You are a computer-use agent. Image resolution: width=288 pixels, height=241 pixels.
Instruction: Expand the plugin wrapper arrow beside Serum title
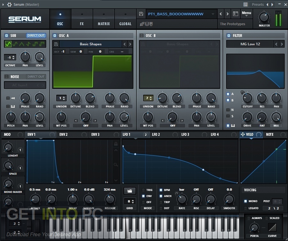3,4
